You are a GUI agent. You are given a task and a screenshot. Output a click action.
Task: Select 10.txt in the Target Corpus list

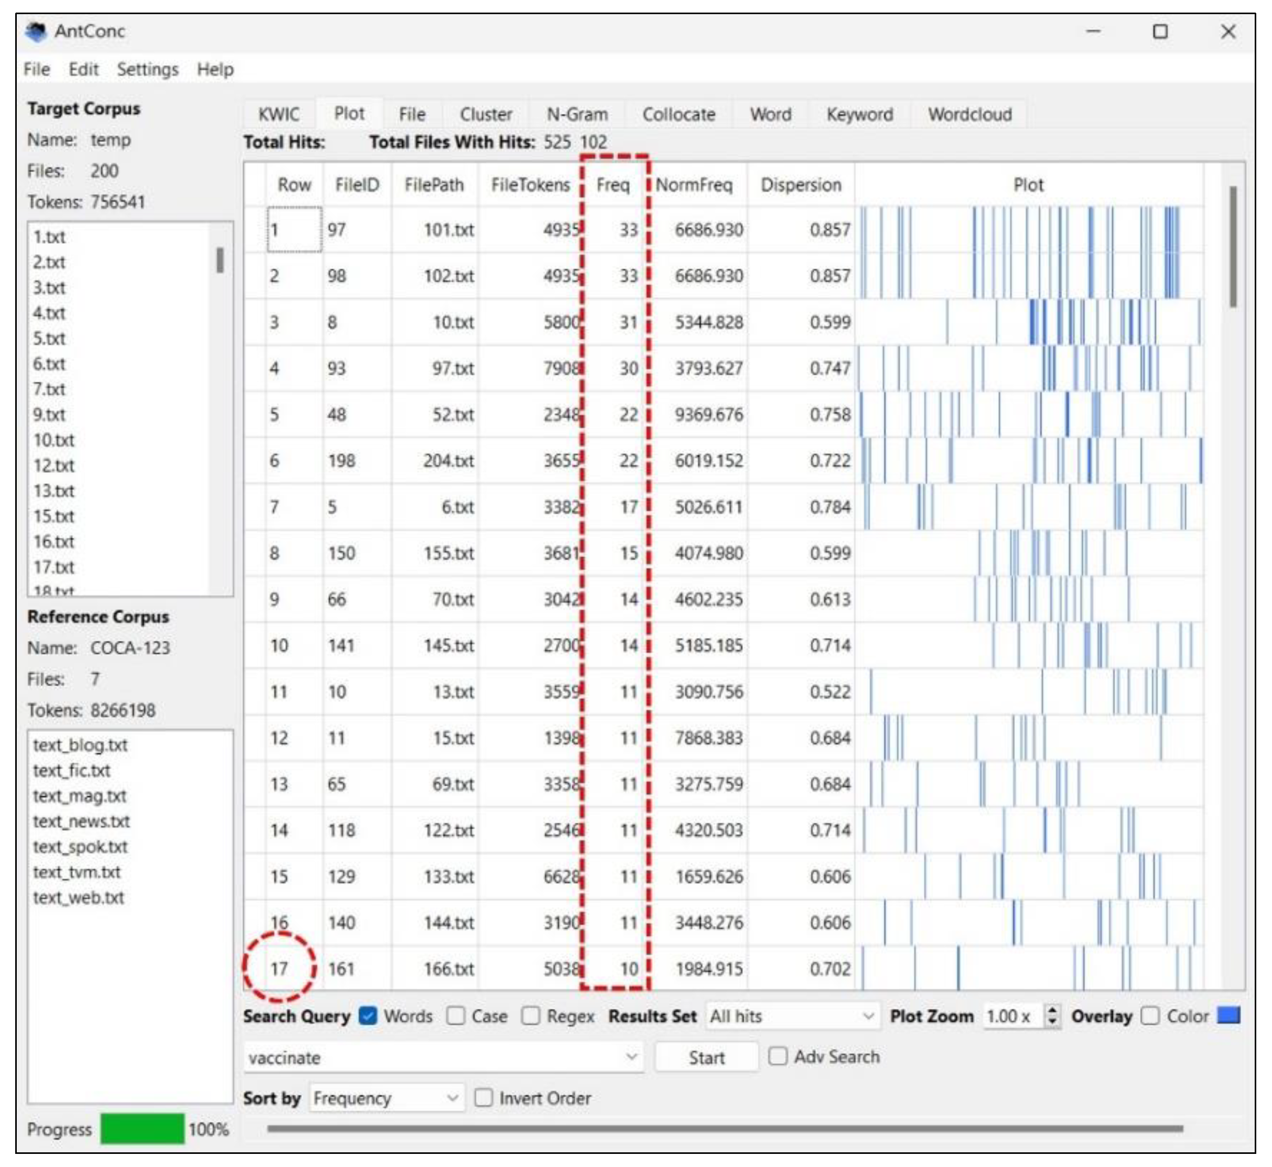point(53,440)
